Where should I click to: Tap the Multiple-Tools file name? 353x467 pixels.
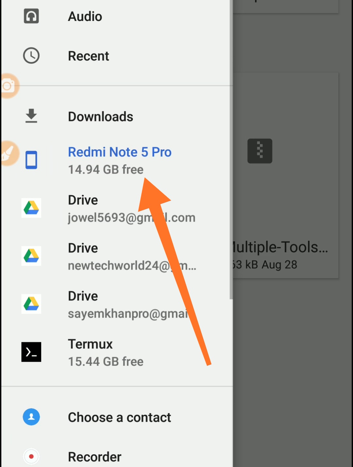[x=280, y=247]
